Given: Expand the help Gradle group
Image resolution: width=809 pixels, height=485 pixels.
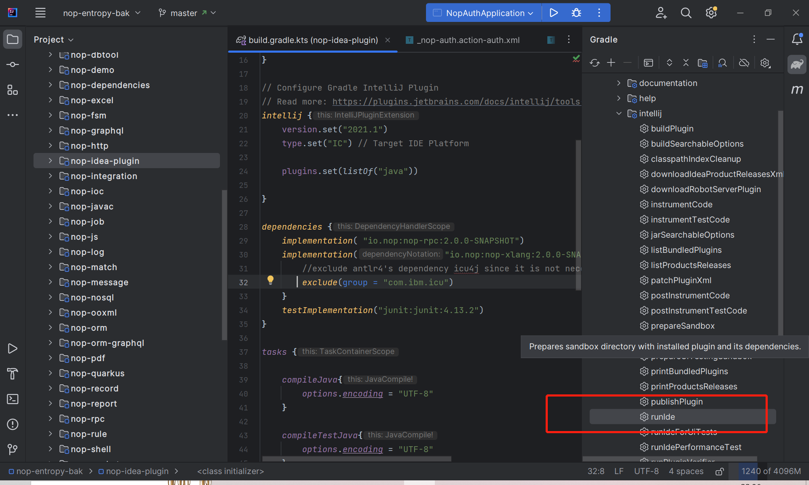Looking at the screenshot, I should tap(619, 98).
